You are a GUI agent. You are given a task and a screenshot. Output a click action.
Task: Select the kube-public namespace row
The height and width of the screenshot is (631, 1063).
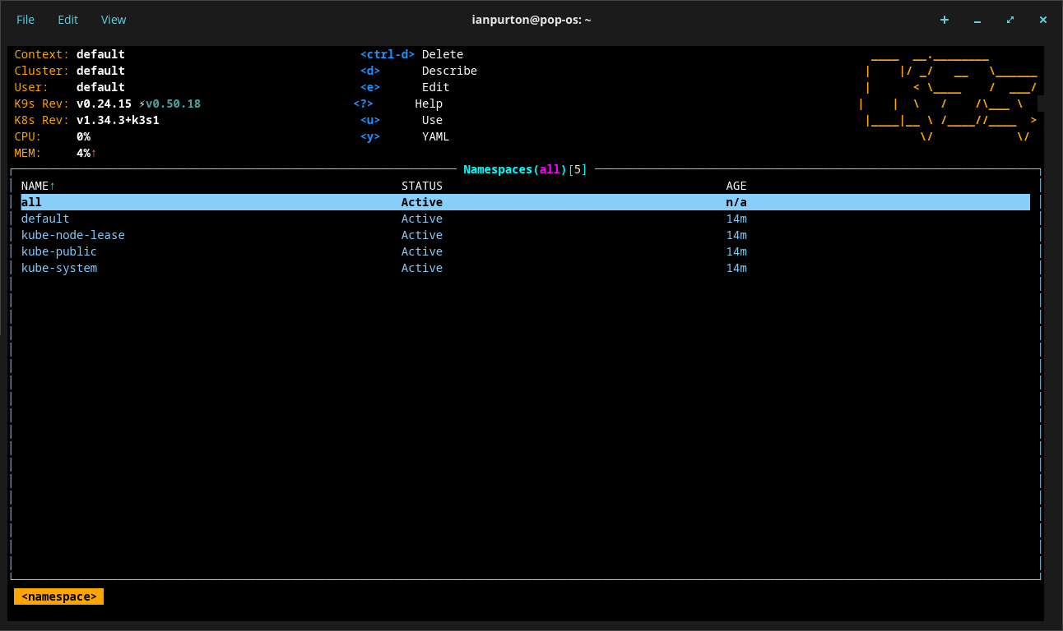[59, 251]
